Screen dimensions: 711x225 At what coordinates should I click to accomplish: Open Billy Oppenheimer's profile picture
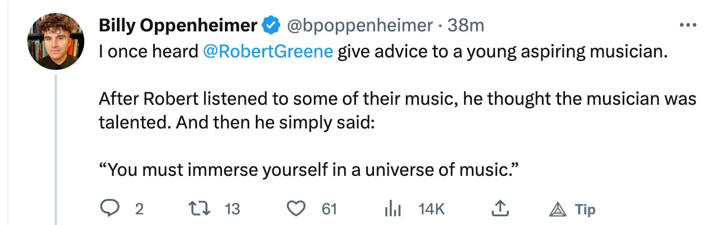[x=56, y=41]
